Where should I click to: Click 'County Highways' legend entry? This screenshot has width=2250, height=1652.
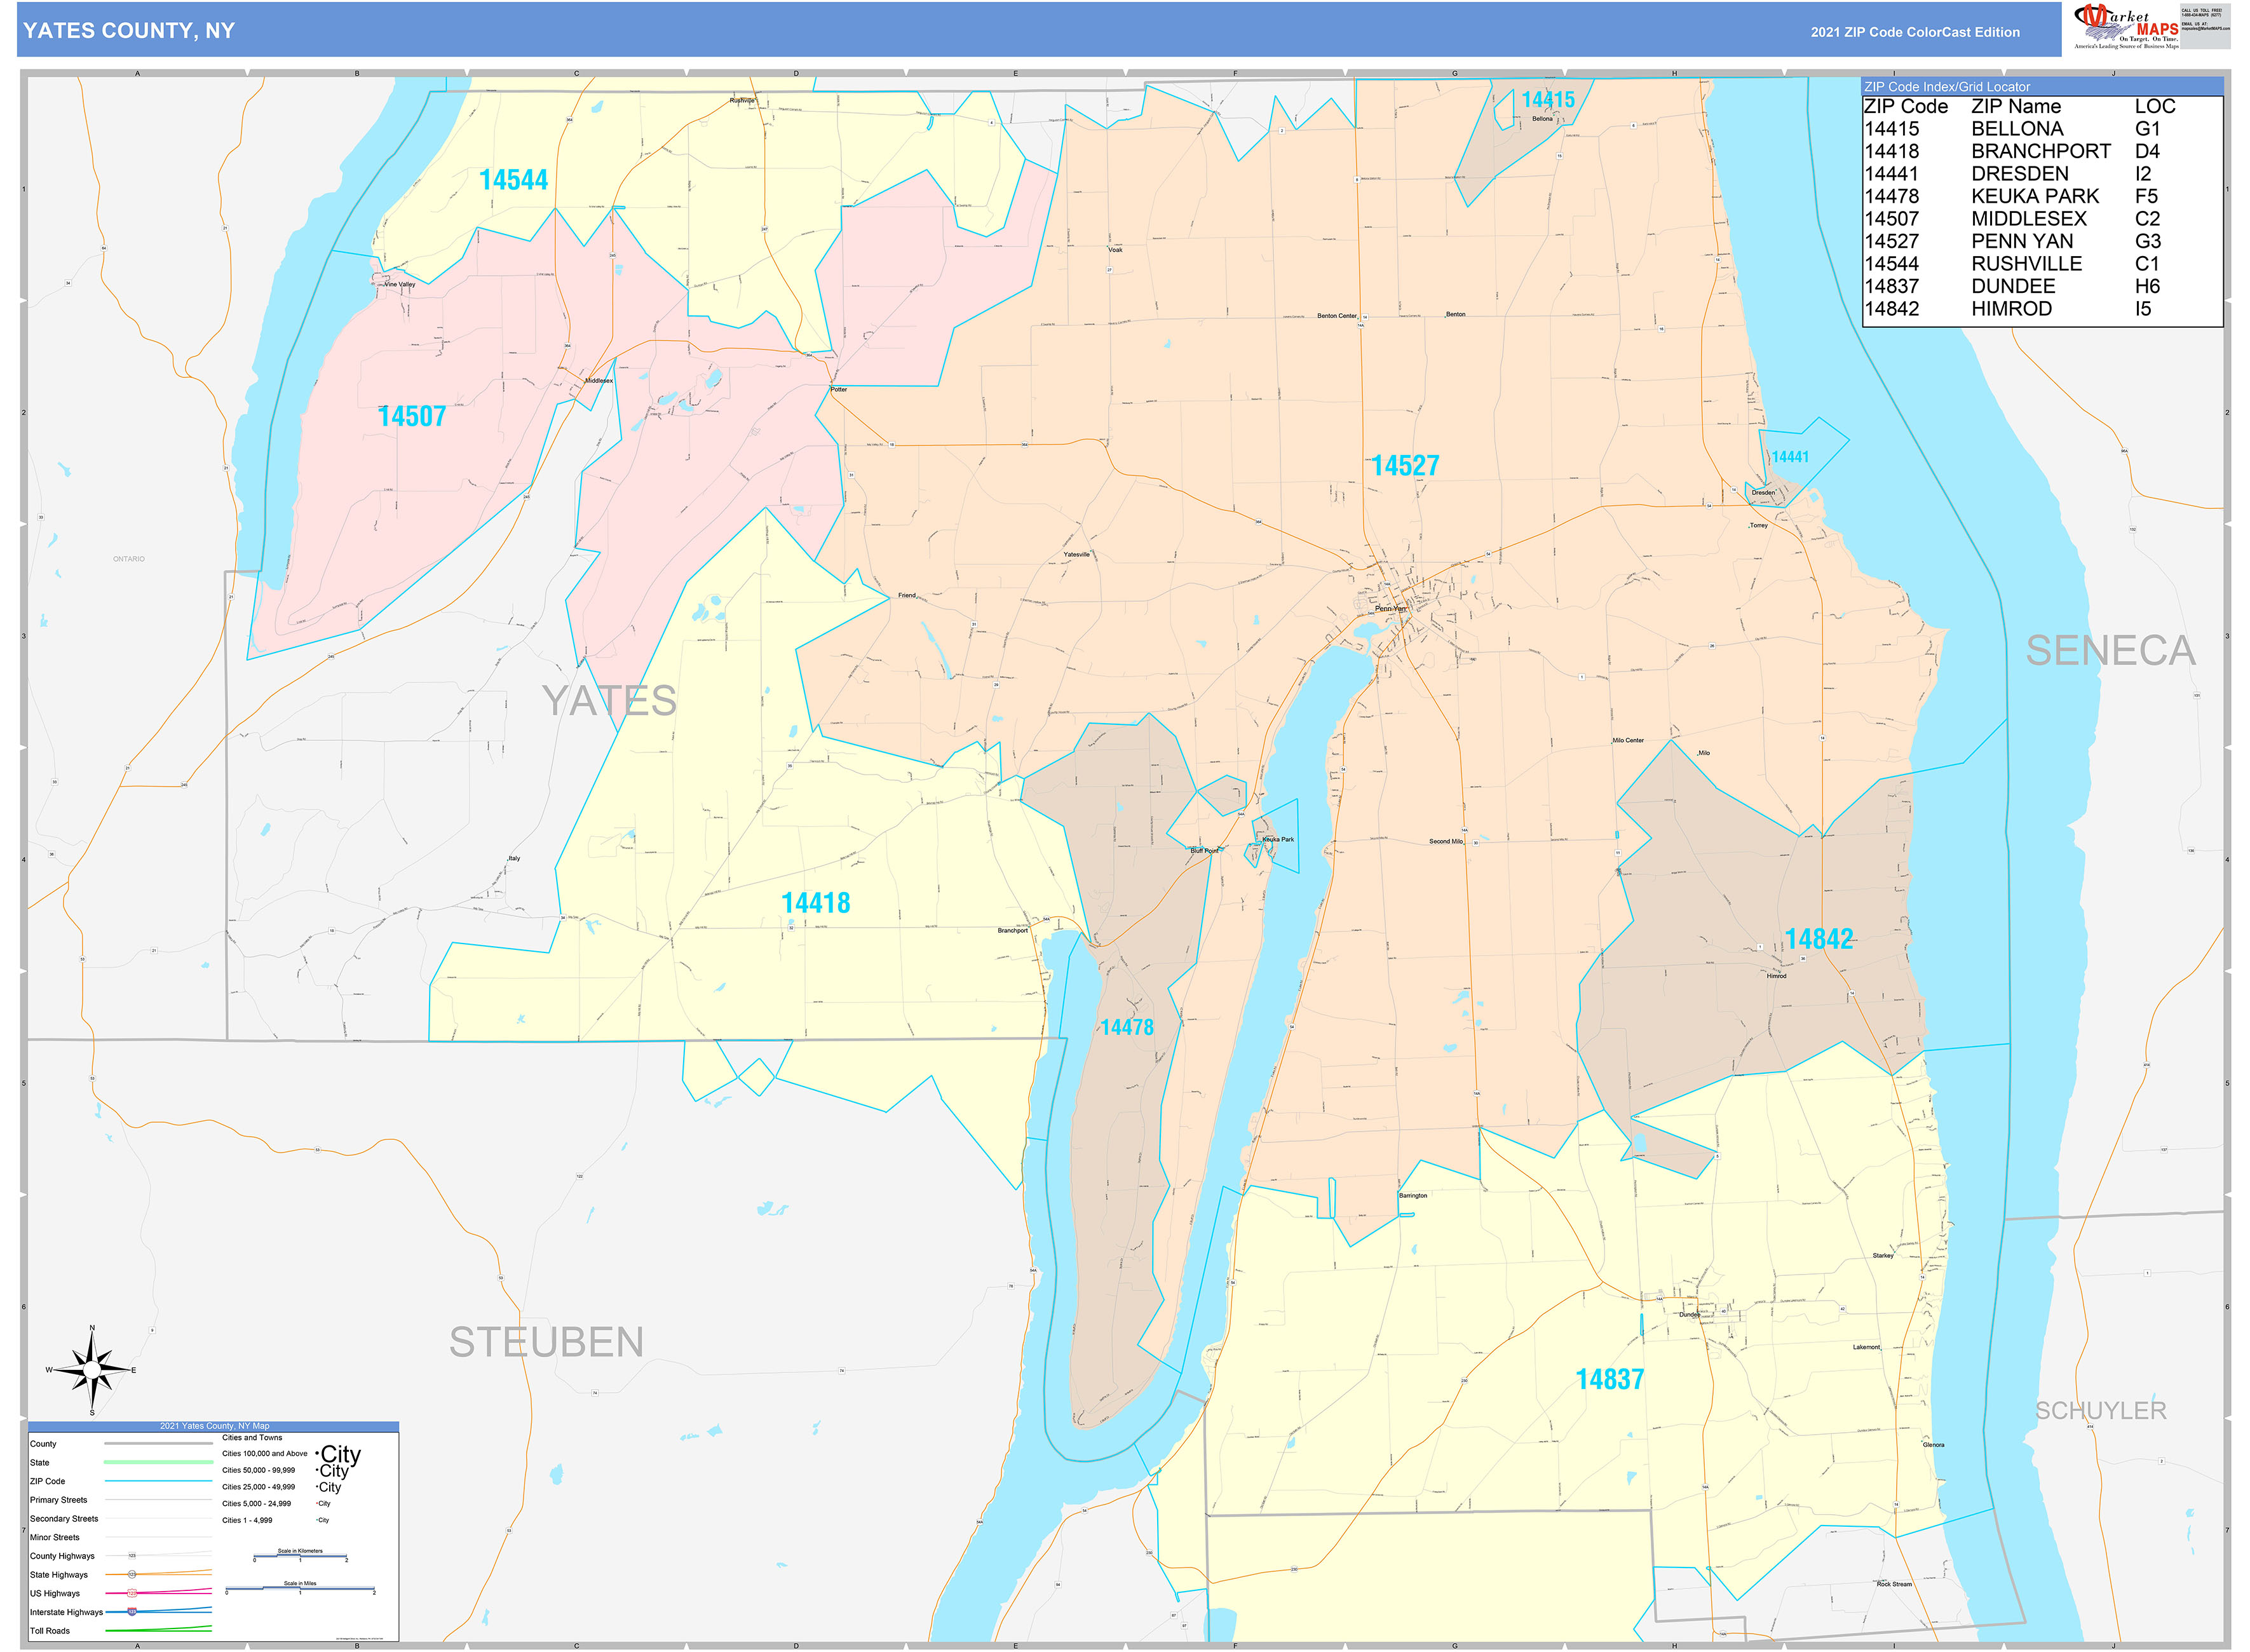coord(62,1556)
